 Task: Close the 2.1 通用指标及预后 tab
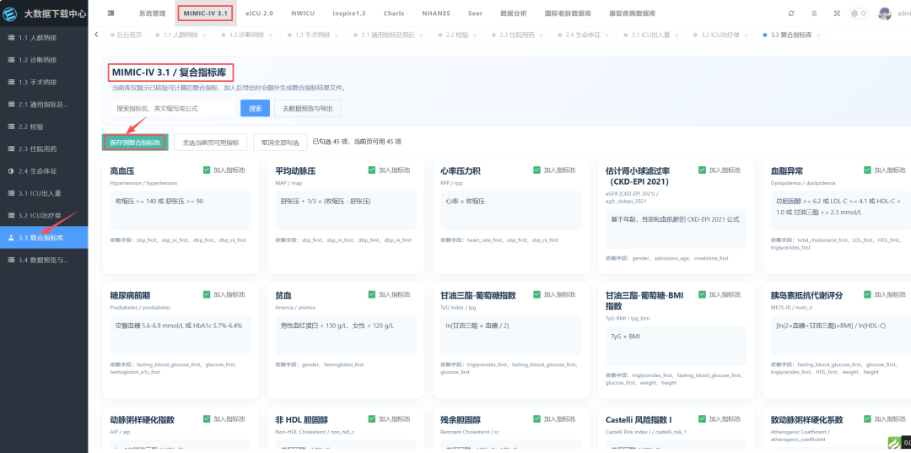[x=421, y=35]
